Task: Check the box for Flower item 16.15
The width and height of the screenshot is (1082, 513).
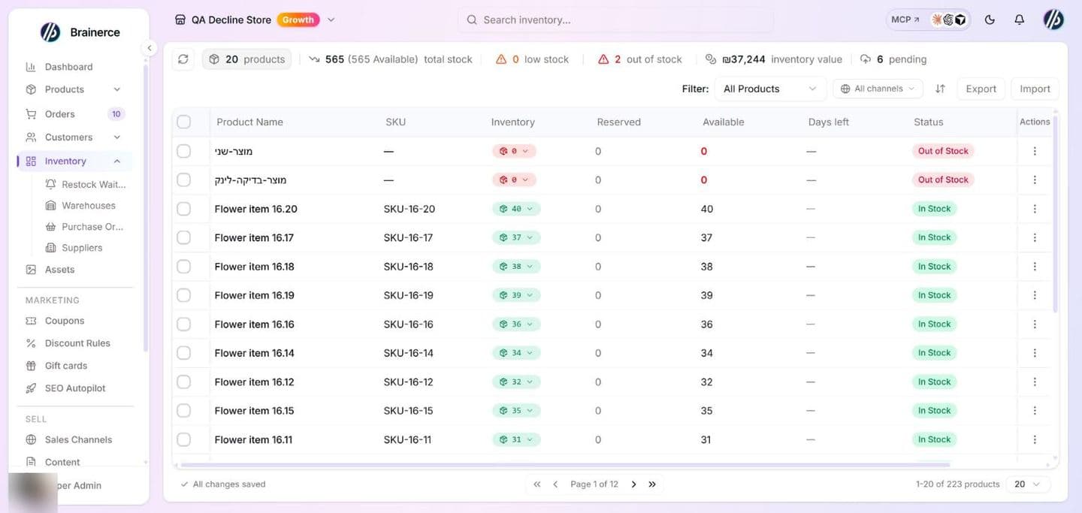Action: [x=183, y=411]
